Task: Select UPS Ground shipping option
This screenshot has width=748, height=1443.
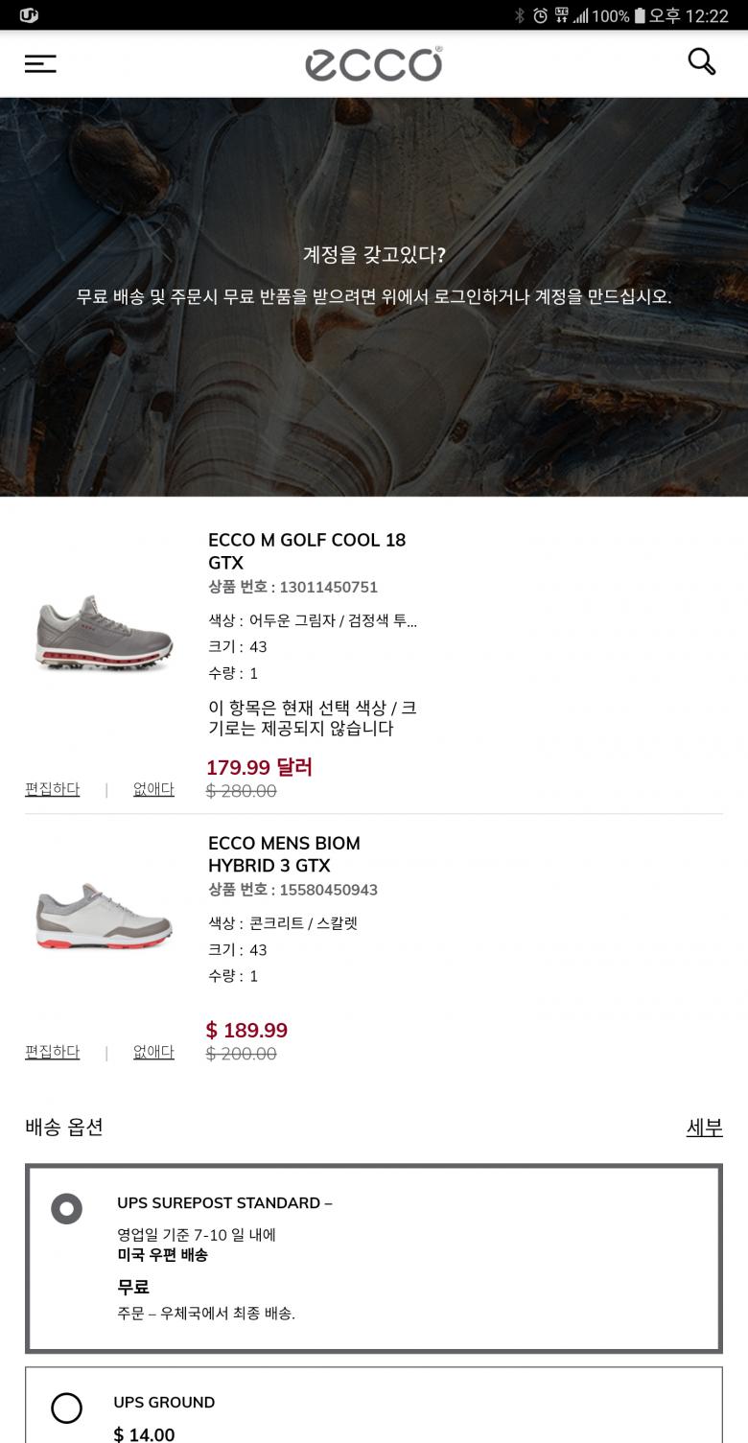Action: tap(66, 1408)
